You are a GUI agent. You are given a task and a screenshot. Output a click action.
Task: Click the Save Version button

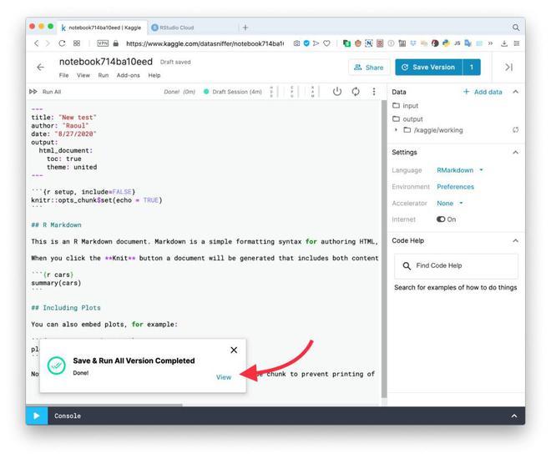pos(428,67)
